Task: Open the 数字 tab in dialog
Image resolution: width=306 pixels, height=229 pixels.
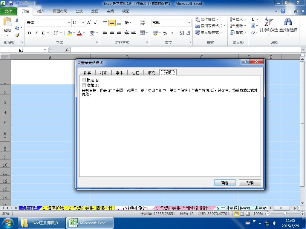Action: (87, 73)
